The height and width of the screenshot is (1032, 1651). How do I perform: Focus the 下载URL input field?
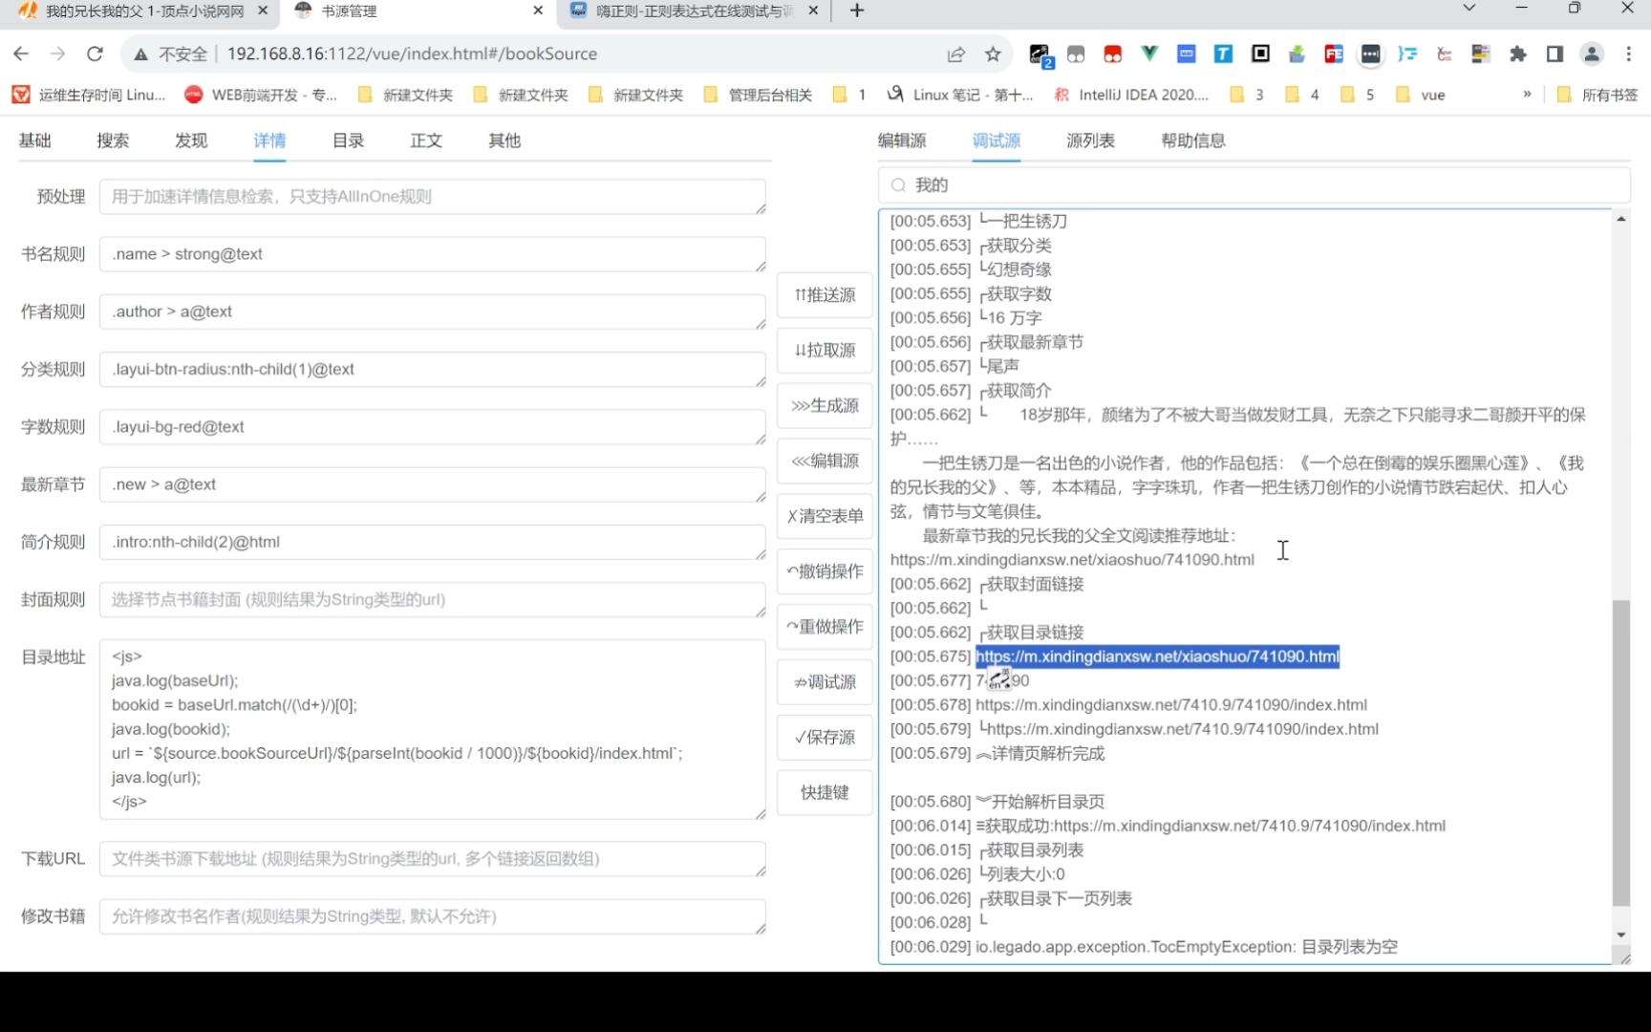[432, 859]
